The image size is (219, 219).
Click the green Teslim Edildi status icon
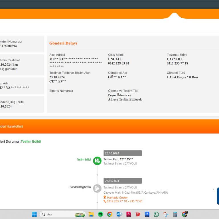click(x=97, y=161)
